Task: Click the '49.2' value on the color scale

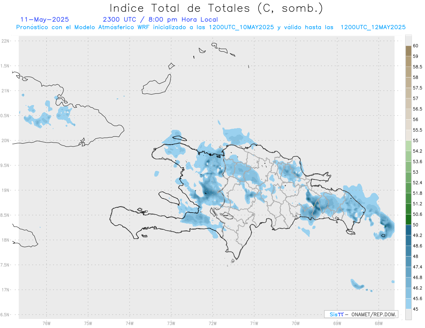Action: coord(417,235)
